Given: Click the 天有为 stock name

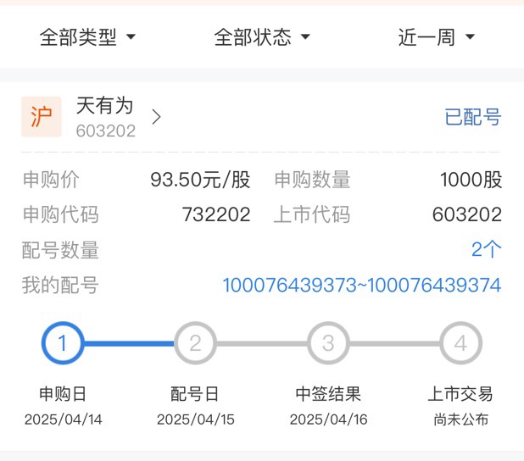Looking at the screenshot, I should (x=105, y=105).
